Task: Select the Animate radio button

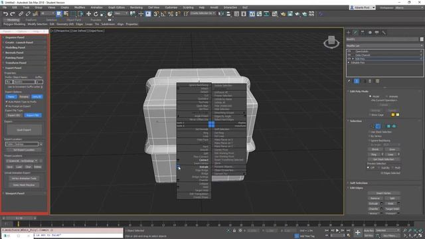Action: click(386, 96)
